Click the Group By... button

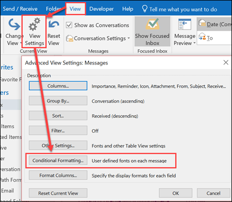pyautogui.click(x=58, y=100)
